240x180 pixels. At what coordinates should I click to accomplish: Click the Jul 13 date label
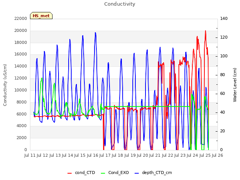tap(55, 156)
